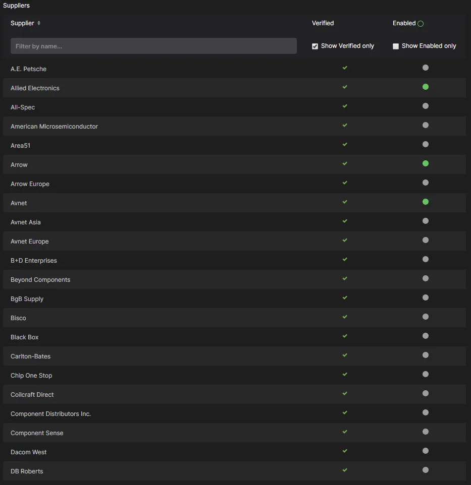Disable the Arrow supplier toggle

[x=426, y=164]
